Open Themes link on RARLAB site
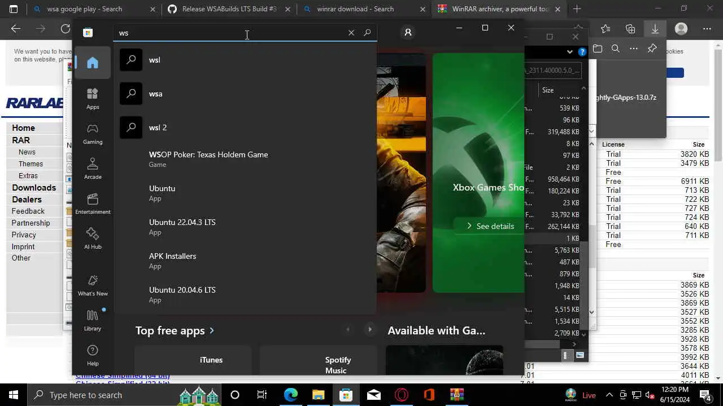Viewport: 723px width, 406px height. [x=31, y=164]
